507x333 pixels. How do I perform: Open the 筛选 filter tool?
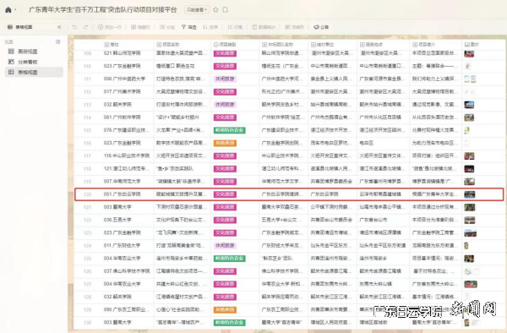click(x=188, y=27)
